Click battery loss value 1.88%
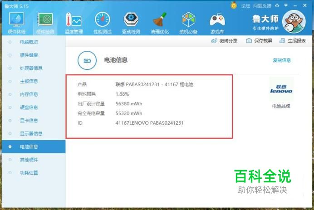This screenshot has width=314, height=210. [x=123, y=94]
